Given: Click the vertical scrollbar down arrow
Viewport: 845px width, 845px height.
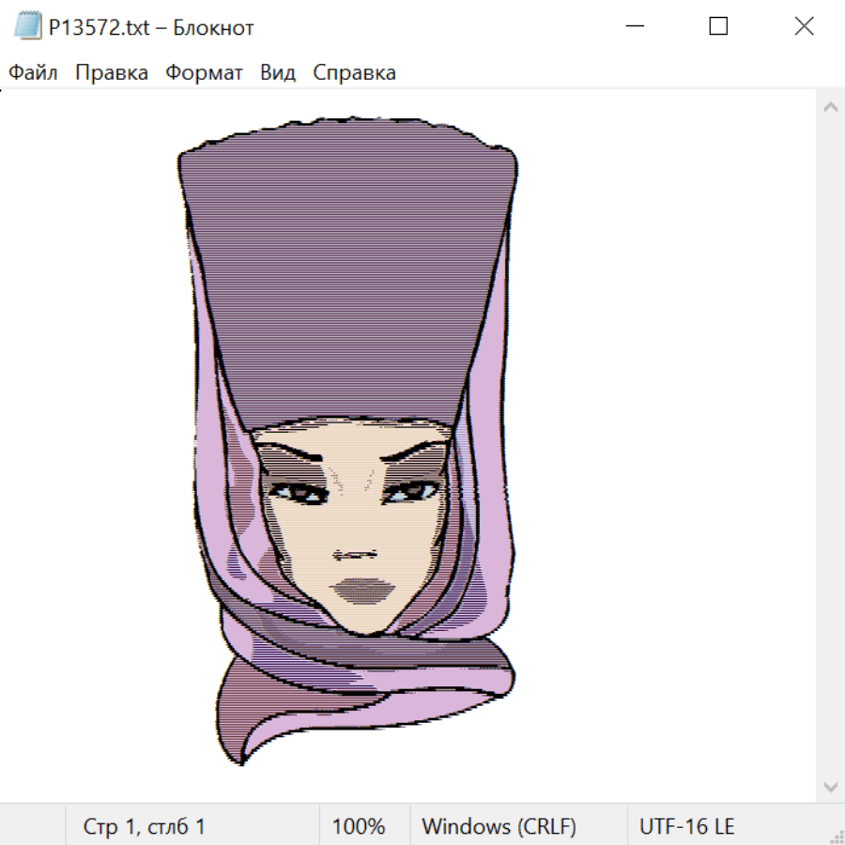Looking at the screenshot, I should click(x=830, y=786).
